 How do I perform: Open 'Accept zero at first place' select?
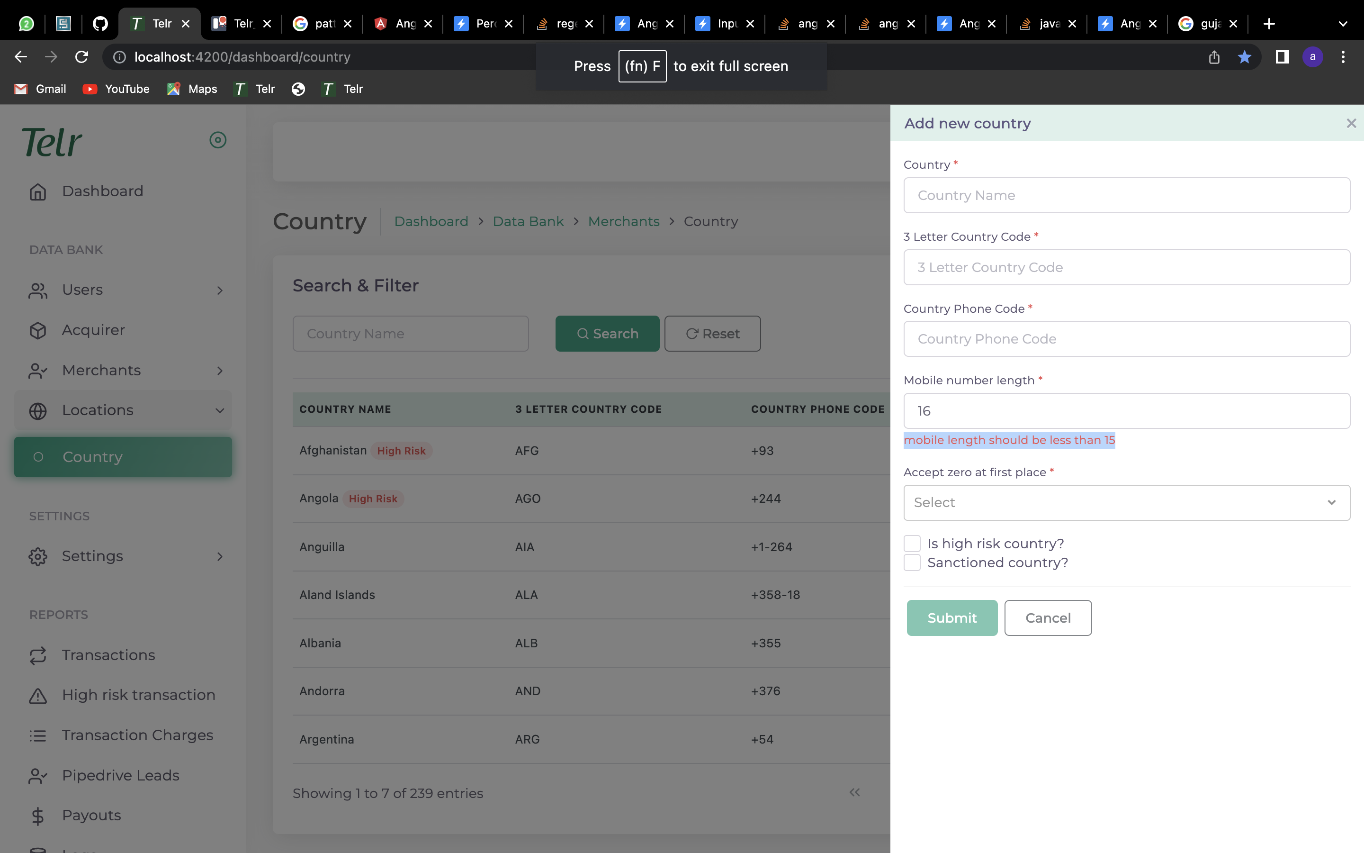tap(1126, 502)
